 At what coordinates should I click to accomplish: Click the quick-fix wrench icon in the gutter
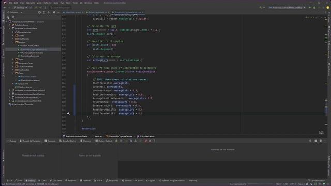click(68, 114)
